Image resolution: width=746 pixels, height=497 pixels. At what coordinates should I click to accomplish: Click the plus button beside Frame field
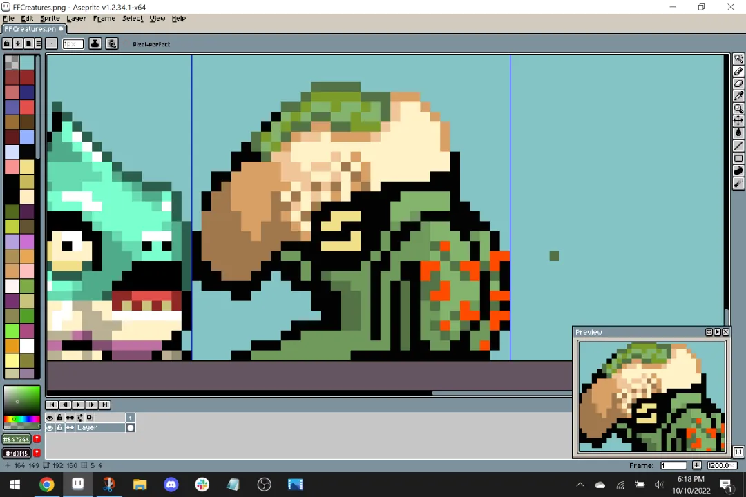pos(696,465)
